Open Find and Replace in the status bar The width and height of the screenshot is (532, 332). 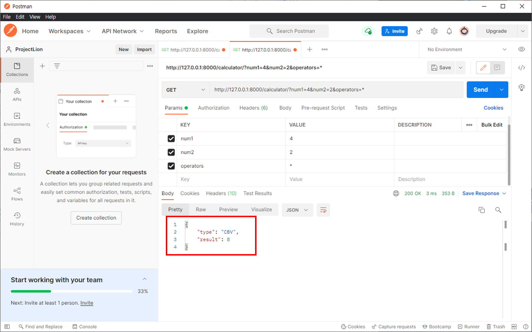(40, 326)
